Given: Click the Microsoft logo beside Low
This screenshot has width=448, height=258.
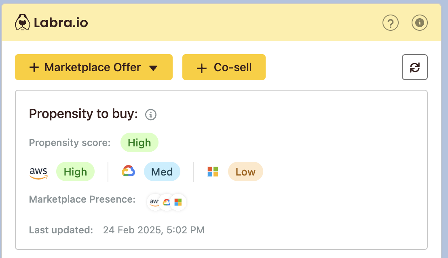Looking at the screenshot, I should [x=213, y=172].
